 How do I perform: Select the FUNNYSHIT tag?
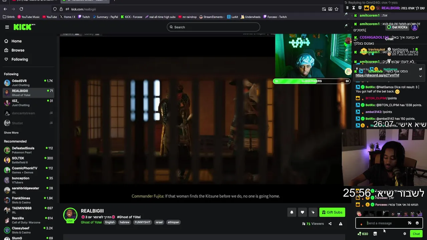tap(142, 222)
